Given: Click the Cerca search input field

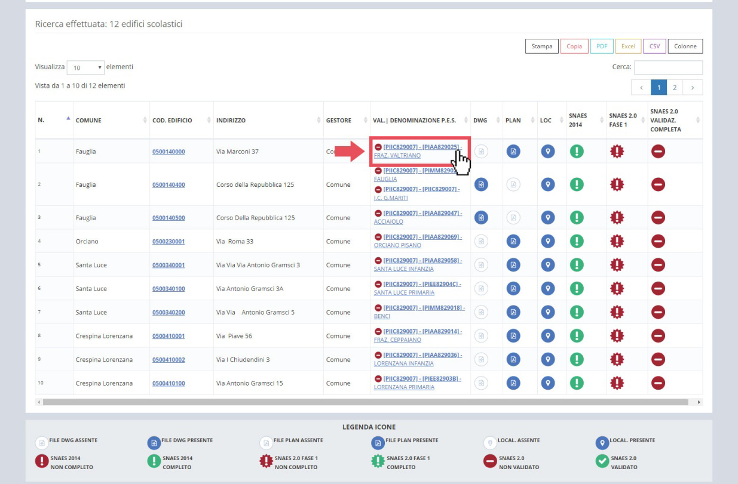Looking at the screenshot, I should tap(668, 68).
